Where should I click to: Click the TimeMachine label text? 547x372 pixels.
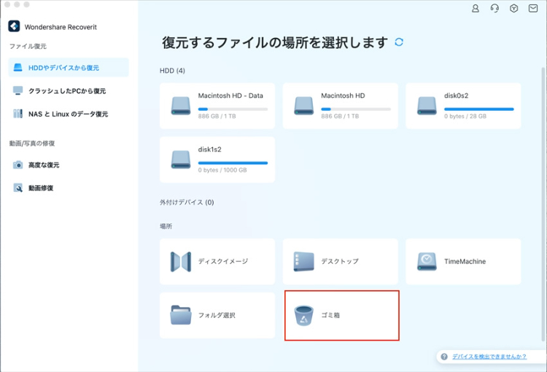[465, 261]
